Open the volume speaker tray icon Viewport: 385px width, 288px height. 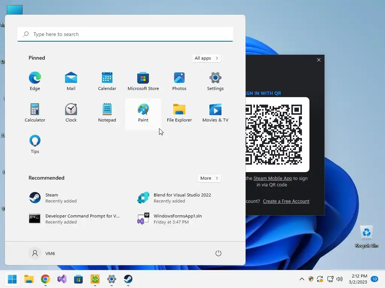coord(340,279)
